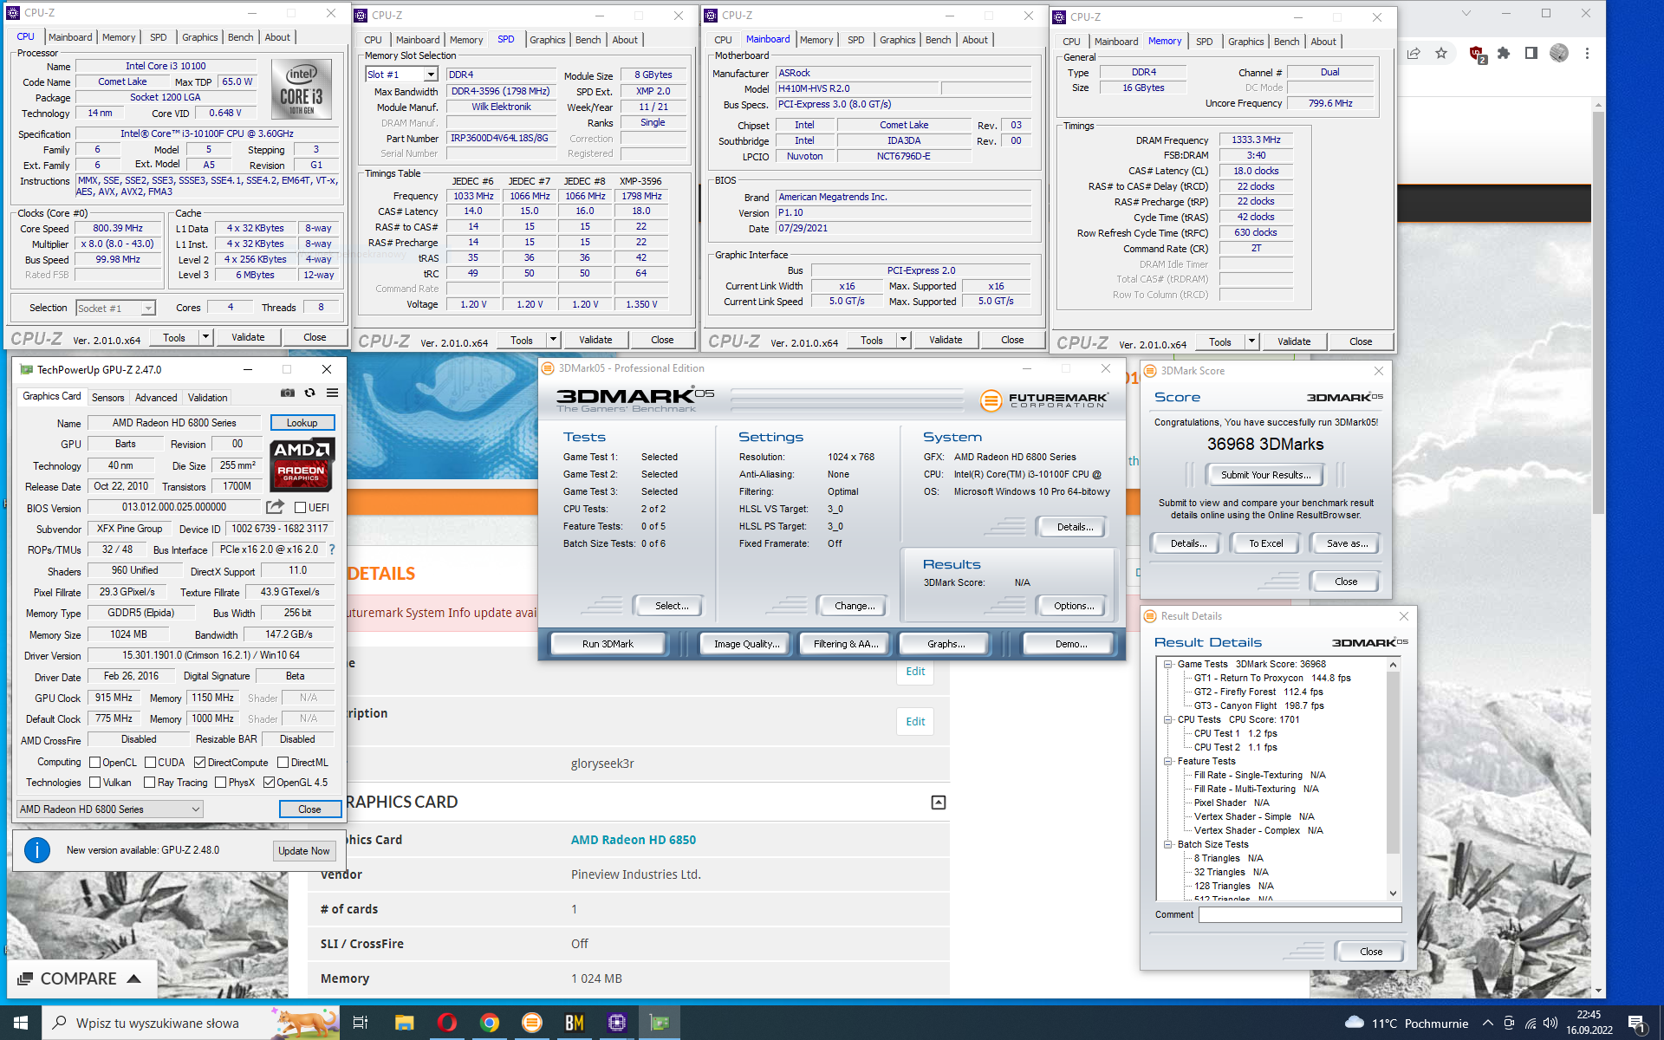Toggle the OpenCL checkbox
The height and width of the screenshot is (1040, 1664).
coord(95,763)
